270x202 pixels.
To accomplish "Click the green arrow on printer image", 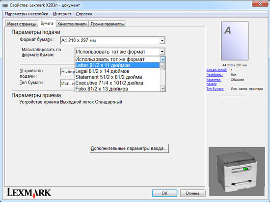I will 246,169.
